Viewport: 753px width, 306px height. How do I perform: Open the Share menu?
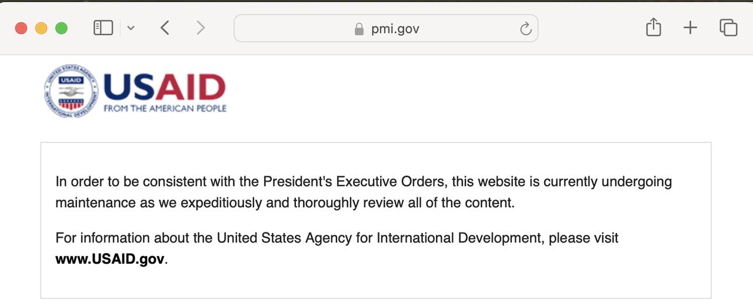pyautogui.click(x=654, y=27)
